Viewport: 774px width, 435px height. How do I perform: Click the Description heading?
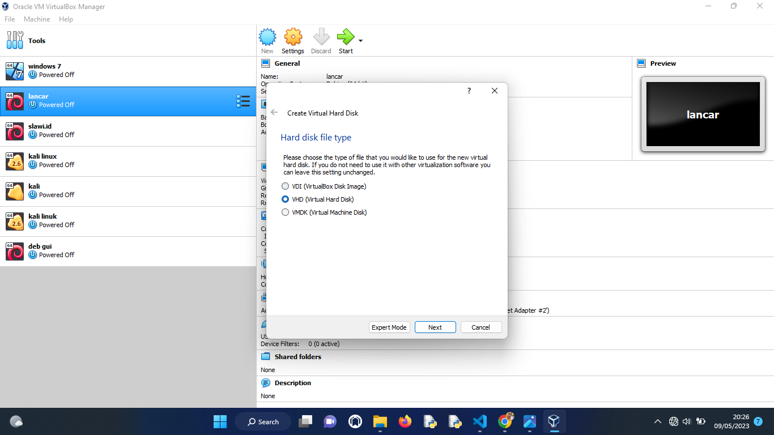(x=293, y=383)
